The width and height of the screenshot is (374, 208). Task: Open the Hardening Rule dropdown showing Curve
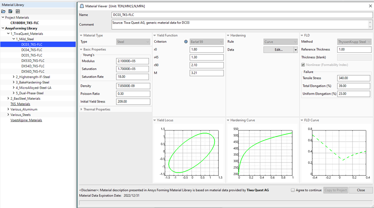click(x=281, y=42)
